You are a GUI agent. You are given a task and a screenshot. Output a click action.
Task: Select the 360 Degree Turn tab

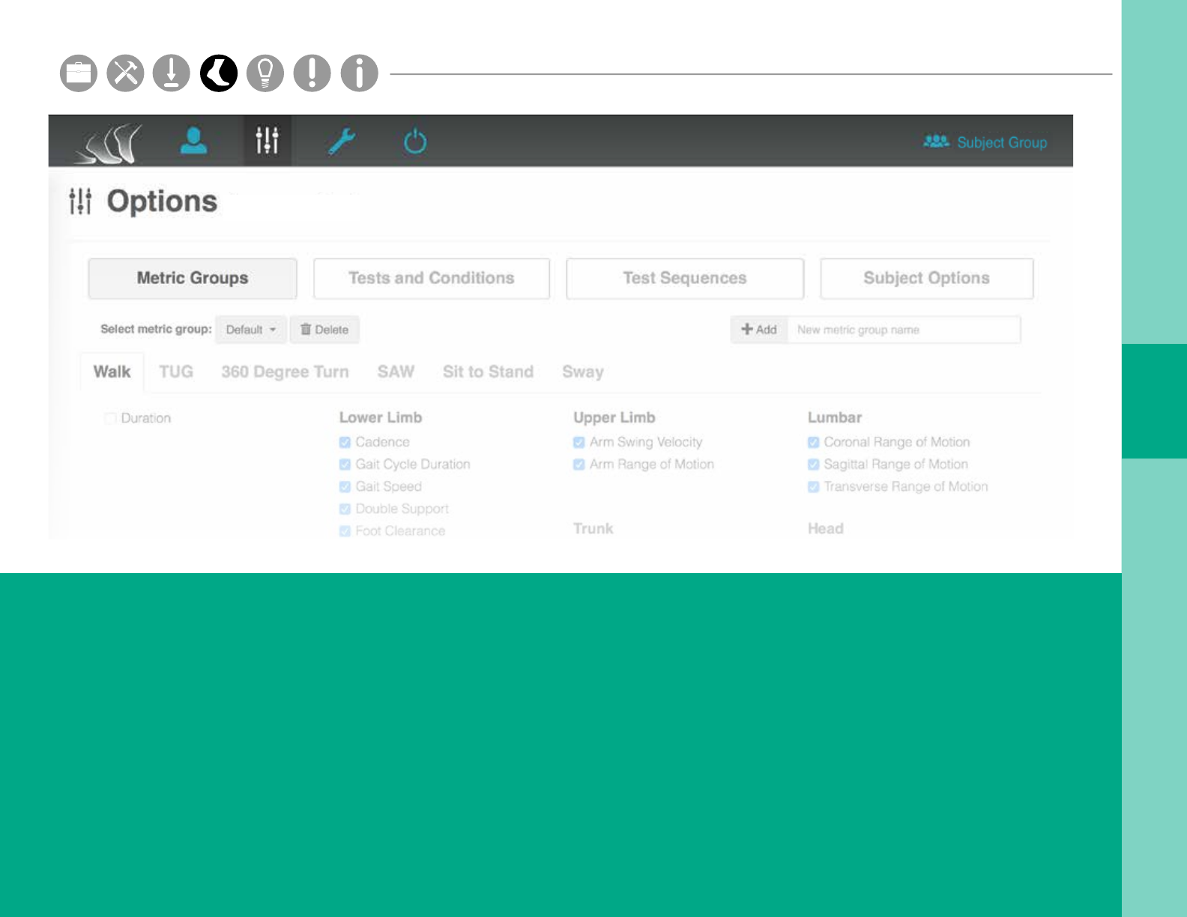(x=285, y=372)
